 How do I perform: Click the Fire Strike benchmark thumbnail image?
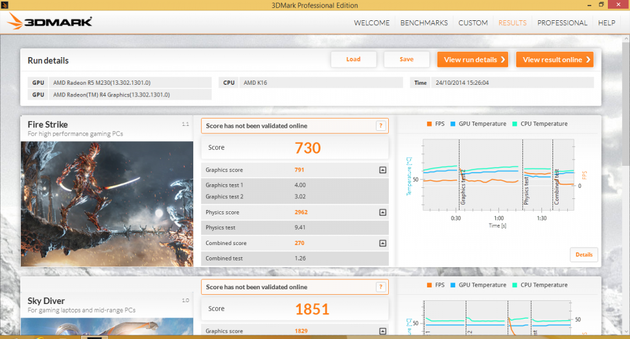pos(107,203)
